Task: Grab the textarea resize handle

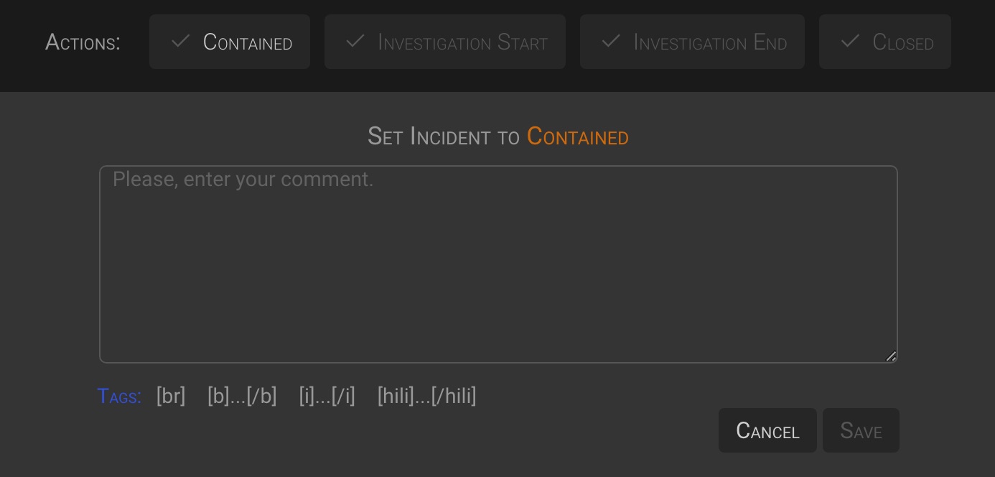Action: coord(891,356)
